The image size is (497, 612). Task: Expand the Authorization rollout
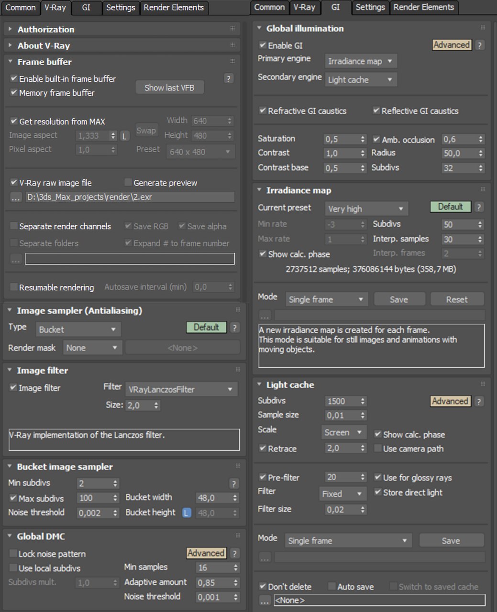coord(10,29)
